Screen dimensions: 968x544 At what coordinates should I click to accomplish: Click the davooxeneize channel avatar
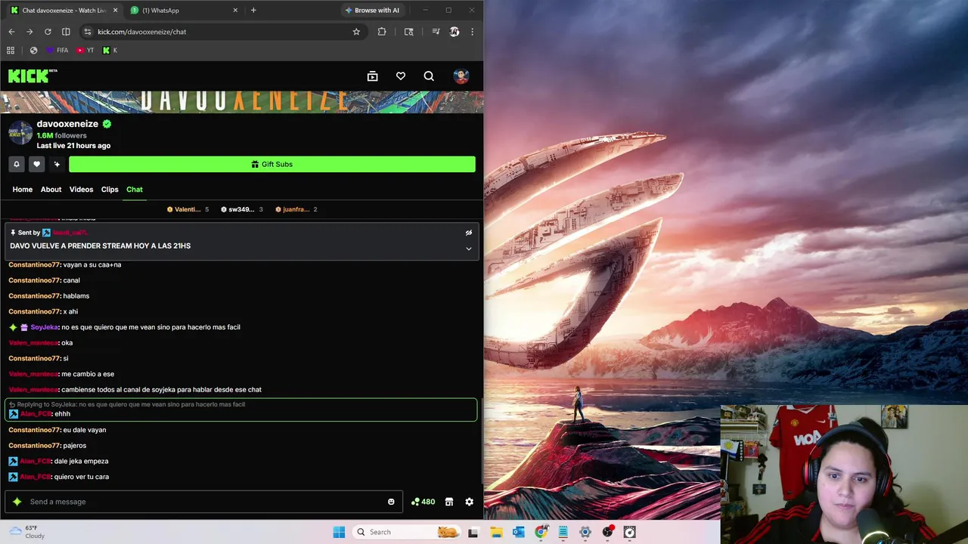coord(20,133)
